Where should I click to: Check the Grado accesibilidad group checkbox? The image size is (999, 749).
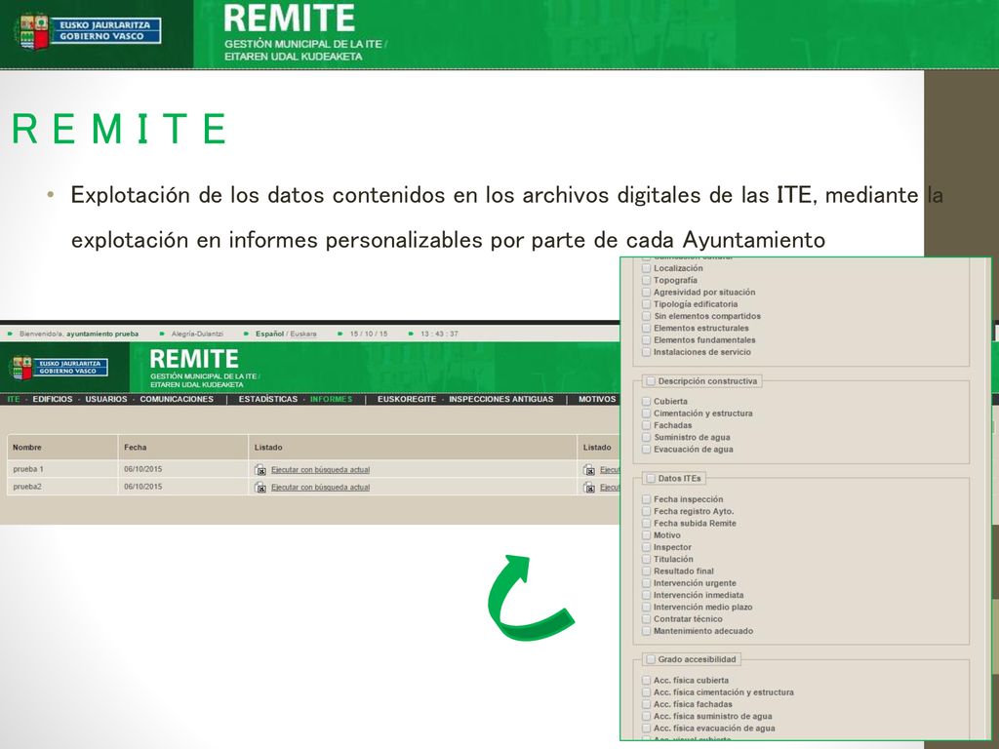[651, 659]
